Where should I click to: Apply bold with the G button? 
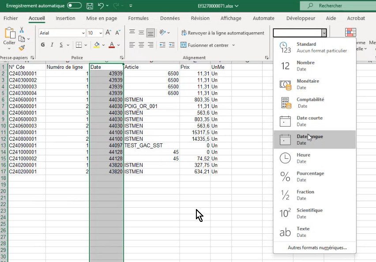point(43,45)
